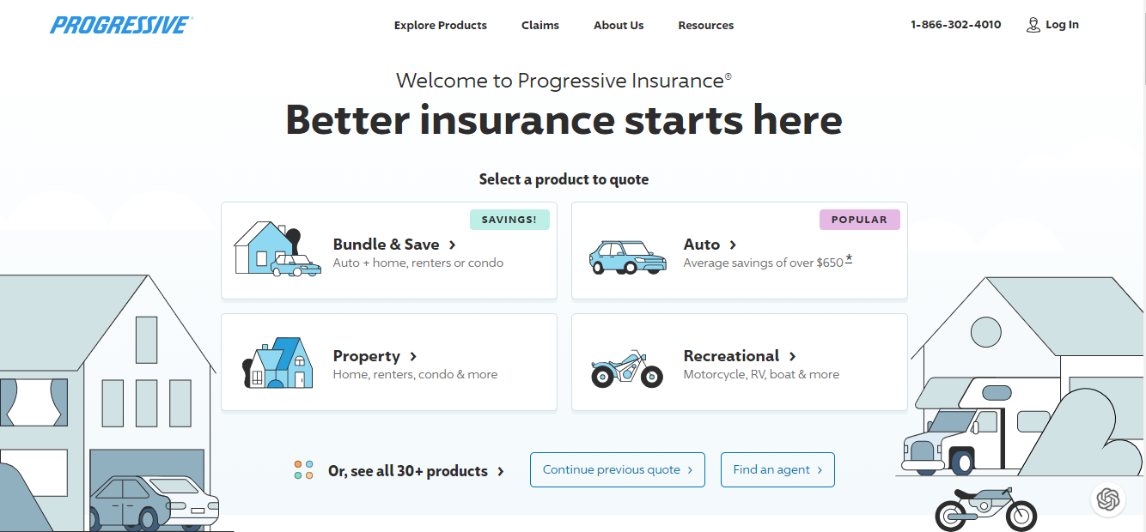Viewport: 1146px width, 532px height.
Task: Click the colored dots all-products icon
Action: coord(303,469)
